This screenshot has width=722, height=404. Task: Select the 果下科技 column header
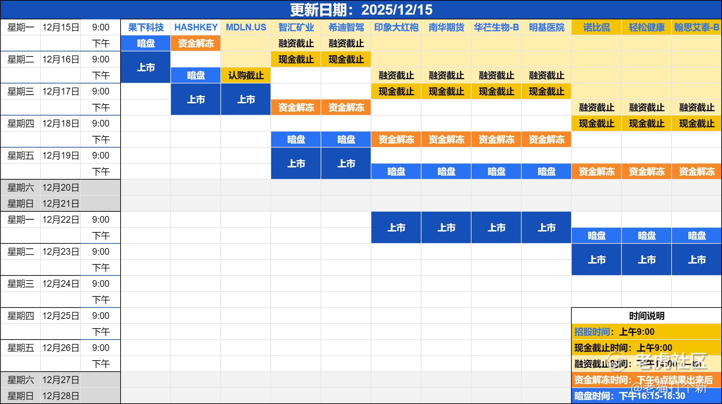[x=146, y=27]
